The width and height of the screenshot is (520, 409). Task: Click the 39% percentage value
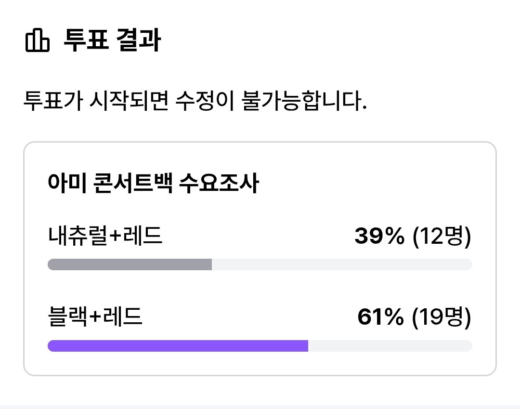click(x=379, y=236)
